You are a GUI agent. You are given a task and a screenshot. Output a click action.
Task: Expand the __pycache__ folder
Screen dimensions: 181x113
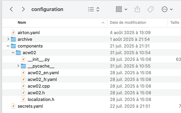(18, 66)
